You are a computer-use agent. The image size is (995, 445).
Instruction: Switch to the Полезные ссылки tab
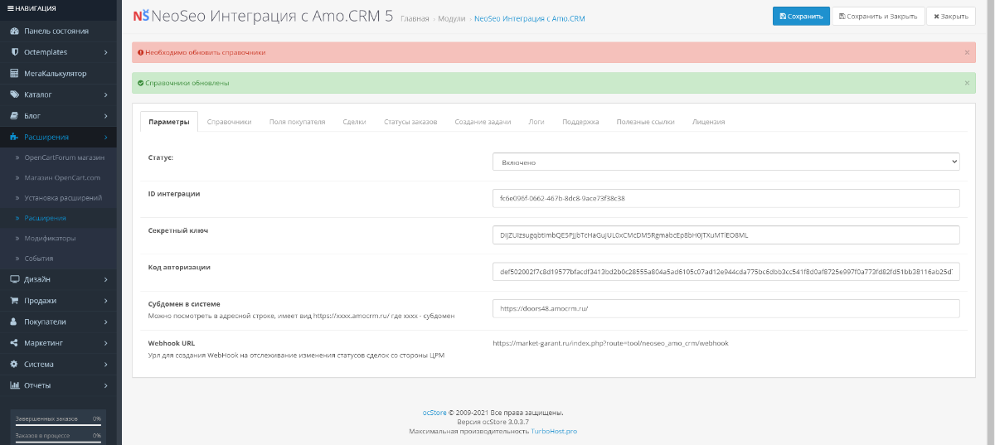tap(645, 122)
